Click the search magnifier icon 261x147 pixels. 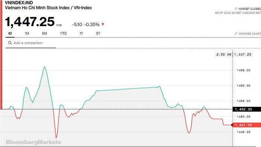click(x=10, y=43)
